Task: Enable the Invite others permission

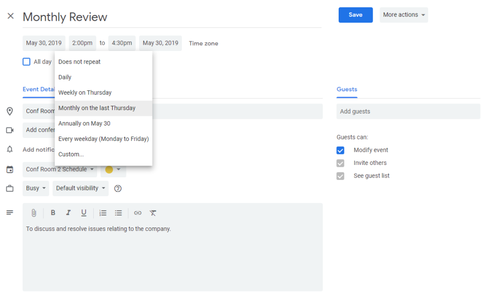Action: (x=340, y=163)
